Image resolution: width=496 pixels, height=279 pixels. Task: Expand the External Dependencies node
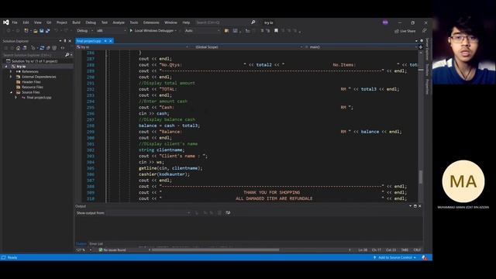(x=11, y=77)
